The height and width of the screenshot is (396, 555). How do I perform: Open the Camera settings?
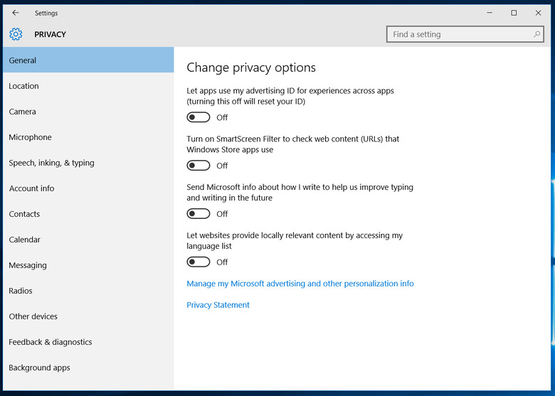88,112
